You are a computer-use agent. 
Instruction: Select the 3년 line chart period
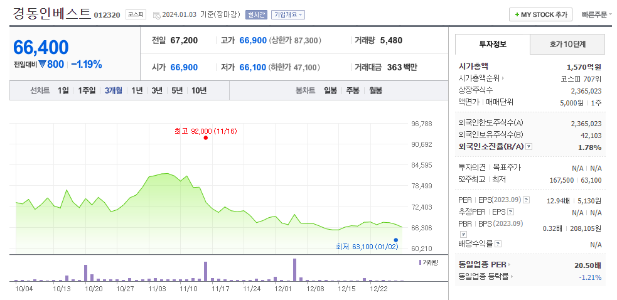157,90
